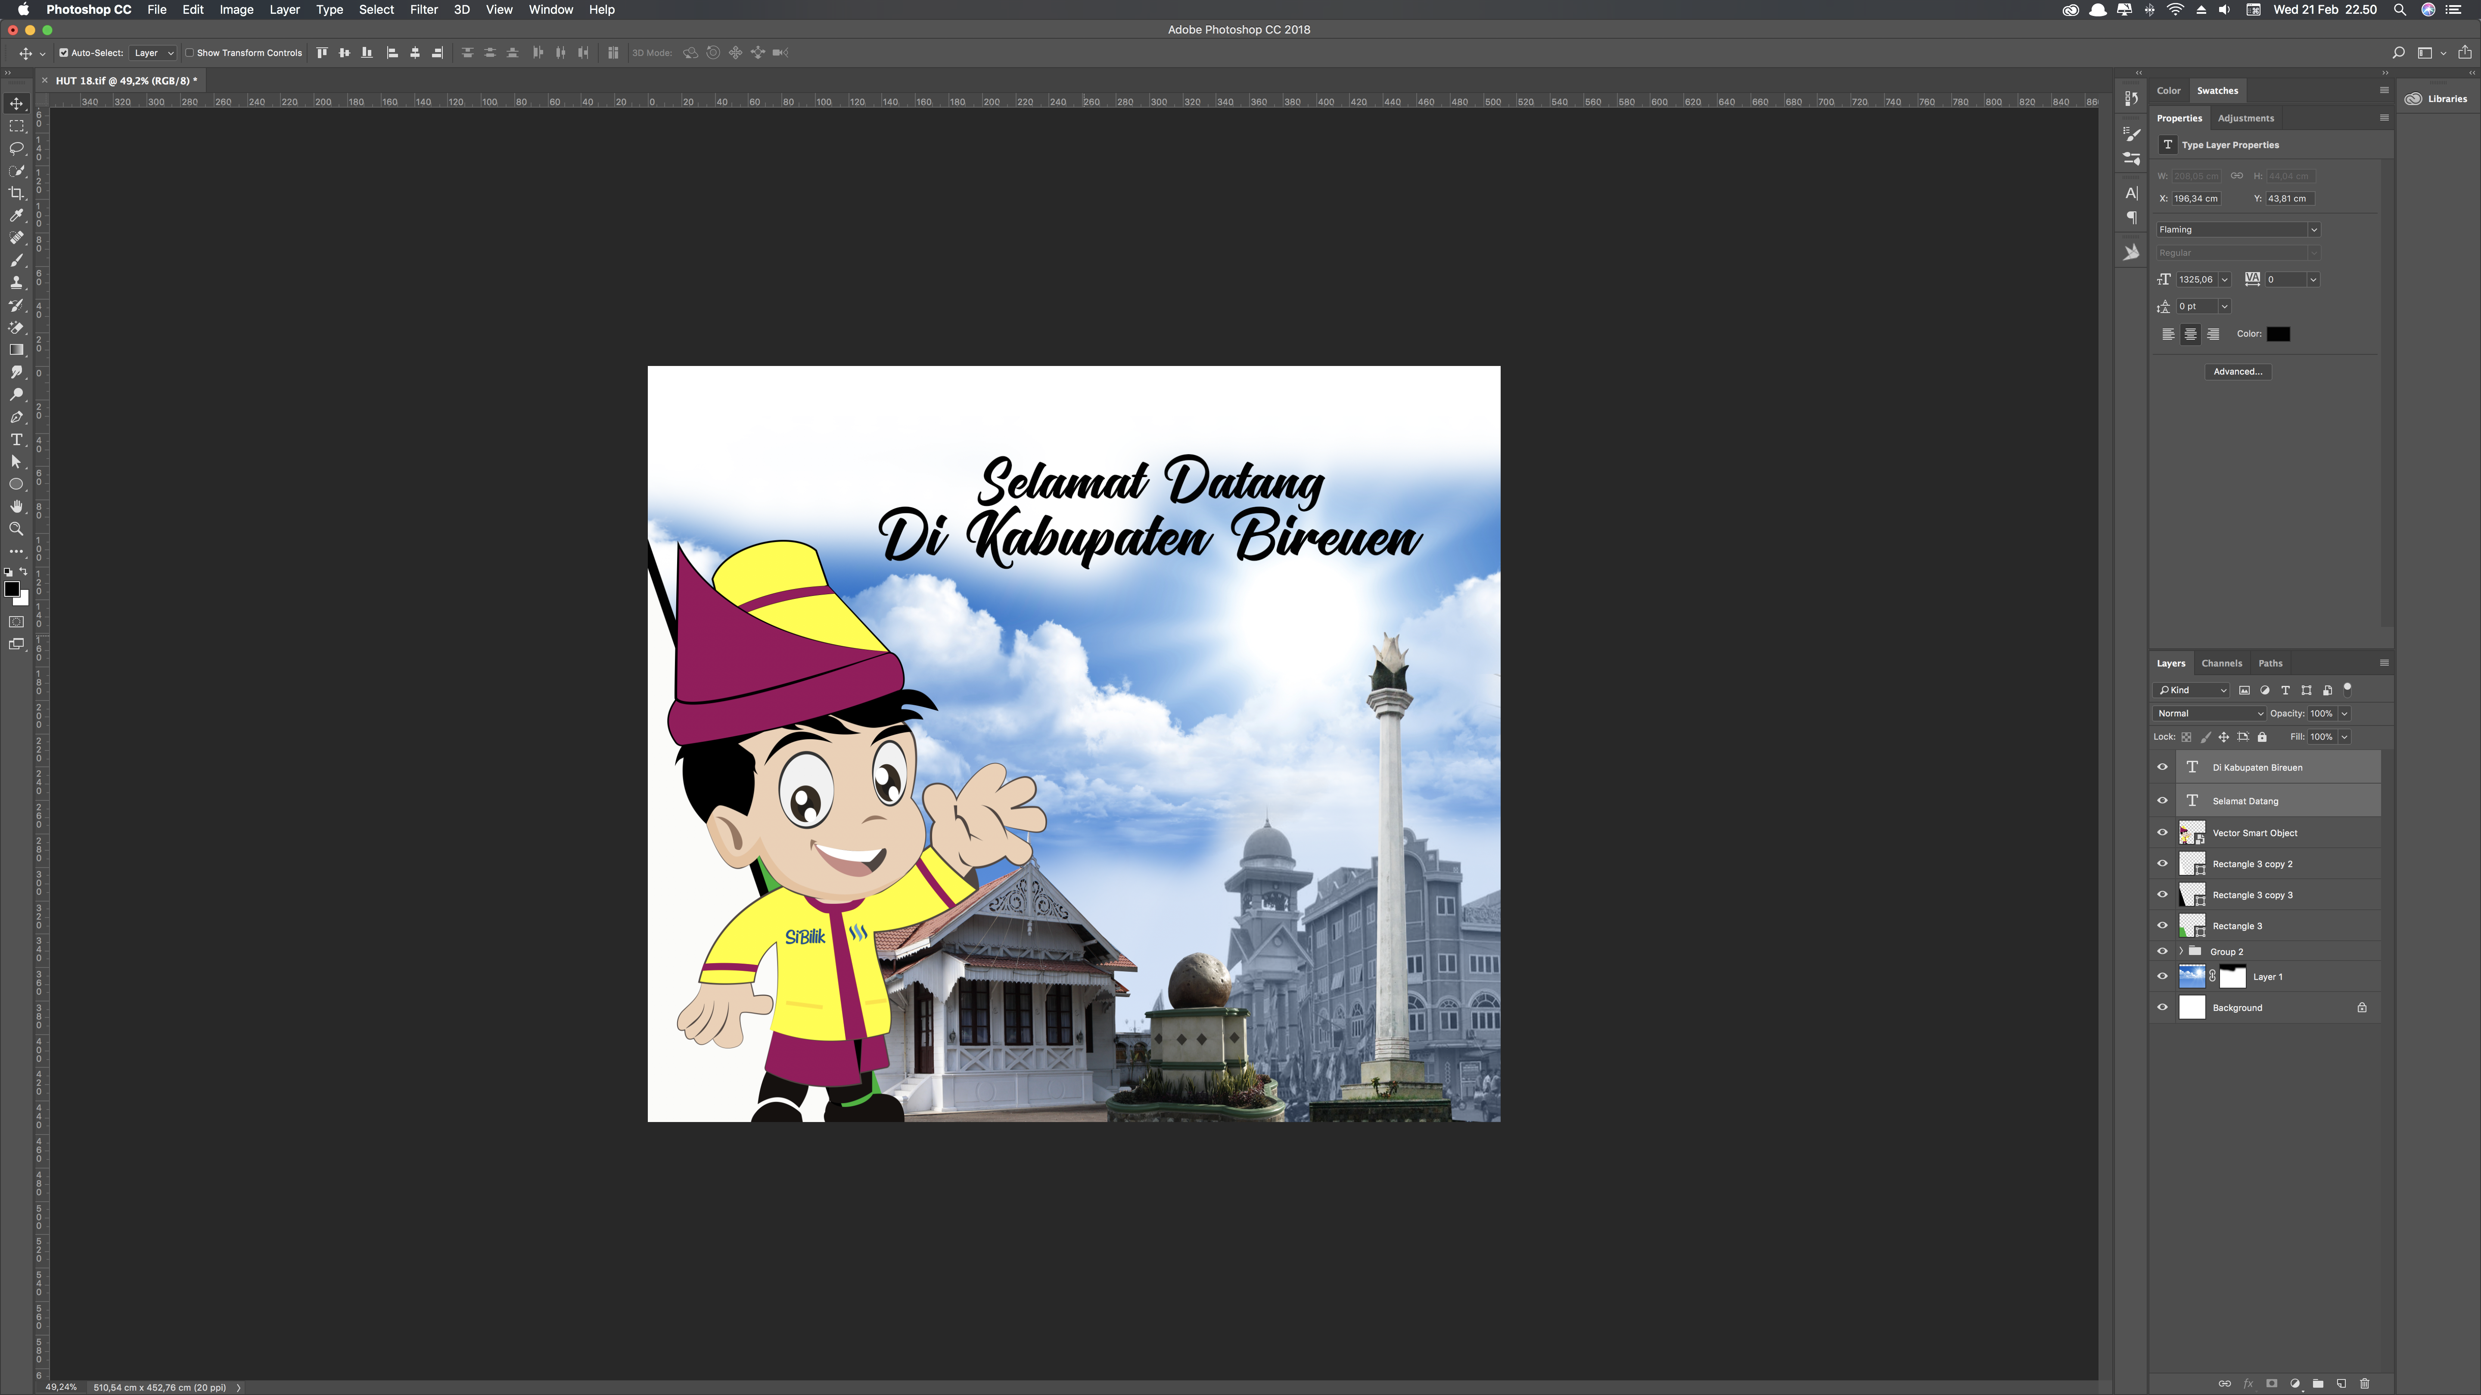The height and width of the screenshot is (1395, 2481).
Task: Select the Zoom tool
Action: [16, 529]
